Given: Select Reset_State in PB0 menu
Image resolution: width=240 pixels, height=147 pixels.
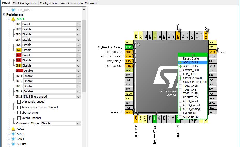Looking at the screenshot, I should point(193,58).
